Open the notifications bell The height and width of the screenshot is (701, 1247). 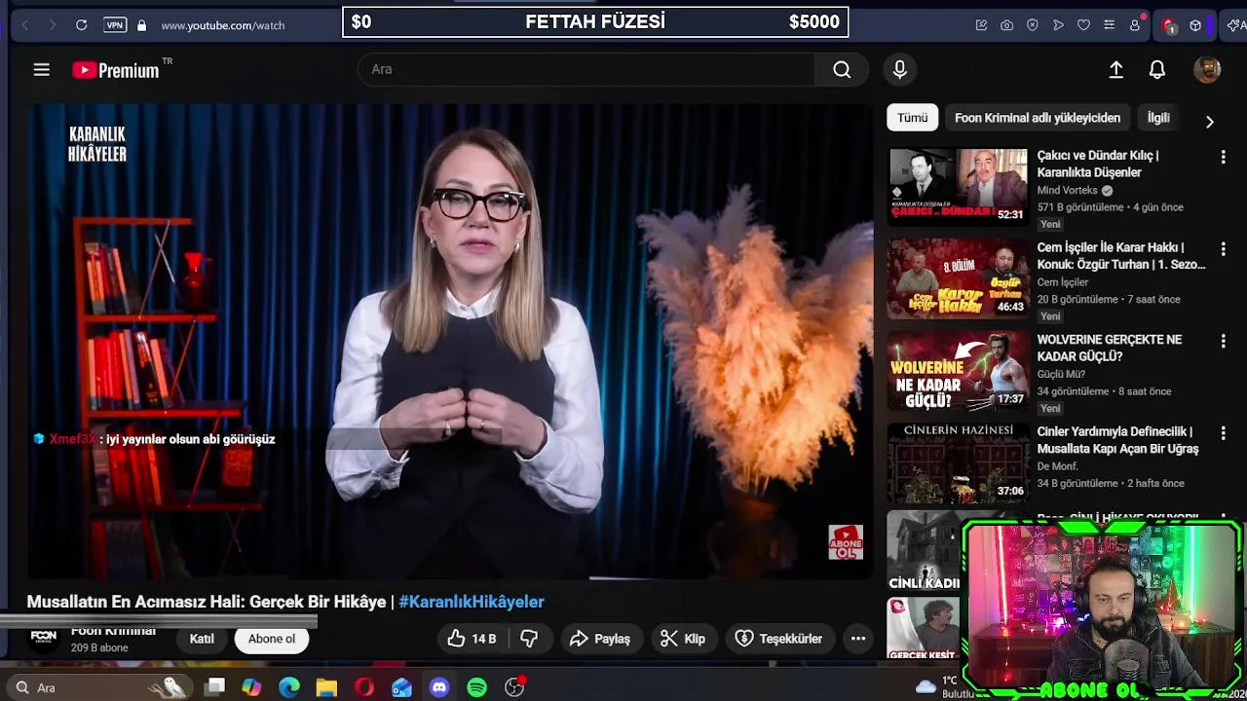pyautogui.click(x=1157, y=69)
